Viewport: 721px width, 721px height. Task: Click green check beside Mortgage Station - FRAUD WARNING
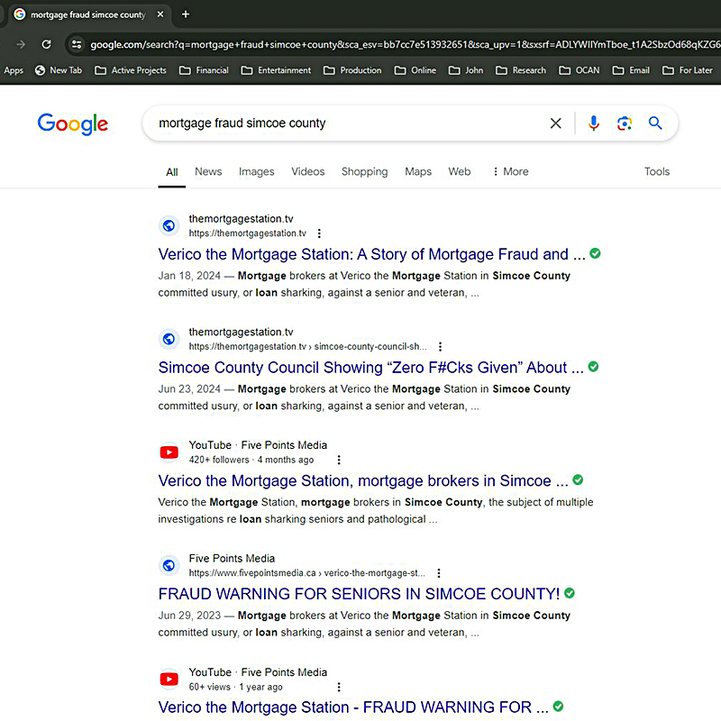pyautogui.click(x=558, y=707)
